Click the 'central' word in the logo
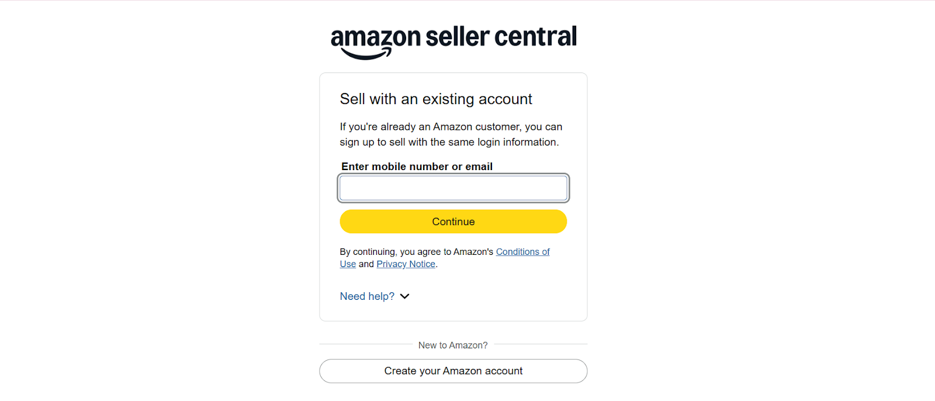The width and height of the screenshot is (935, 401). click(535, 36)
